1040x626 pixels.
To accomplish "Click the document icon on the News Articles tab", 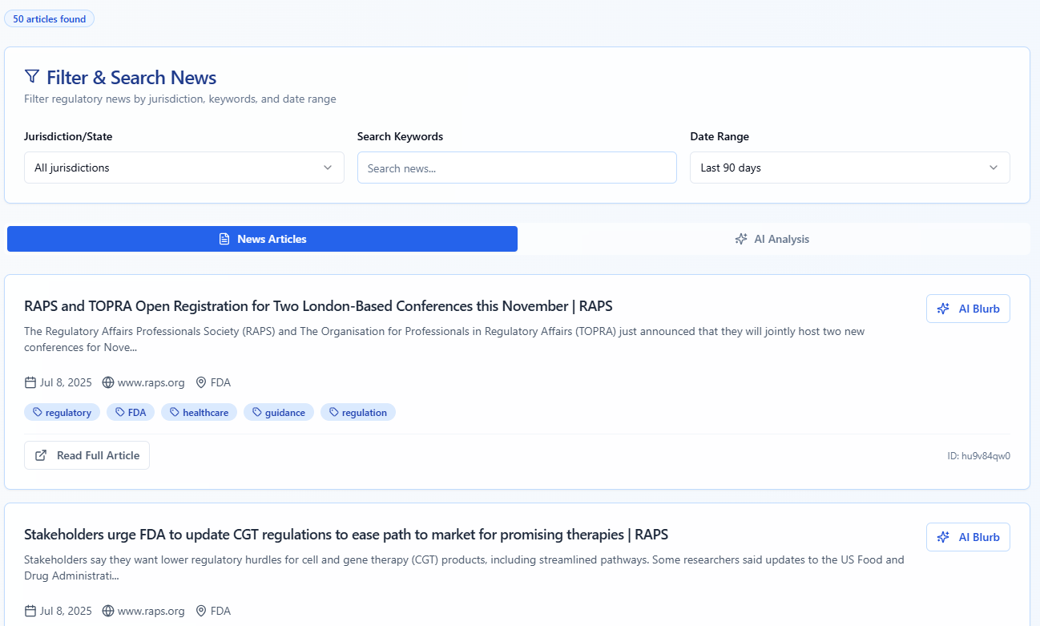I will click(224, 239).
